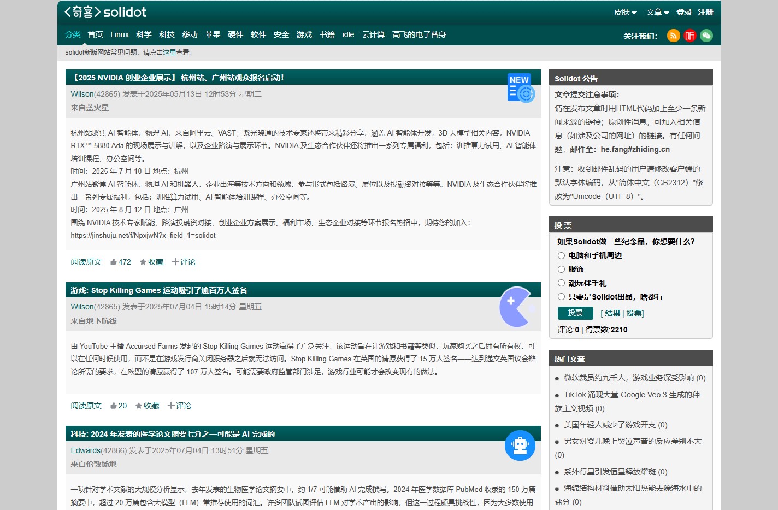This screenshot has height=510, width=778.
Task: Open the 软件 category
Action: tap(258, 34)
